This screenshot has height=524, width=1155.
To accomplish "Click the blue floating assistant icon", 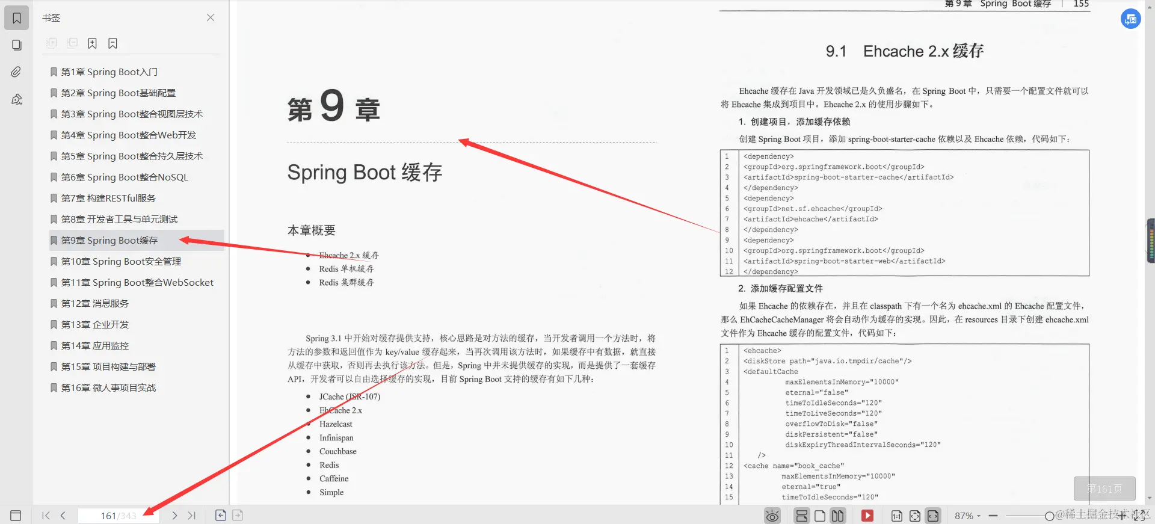I will point(1131,19).
